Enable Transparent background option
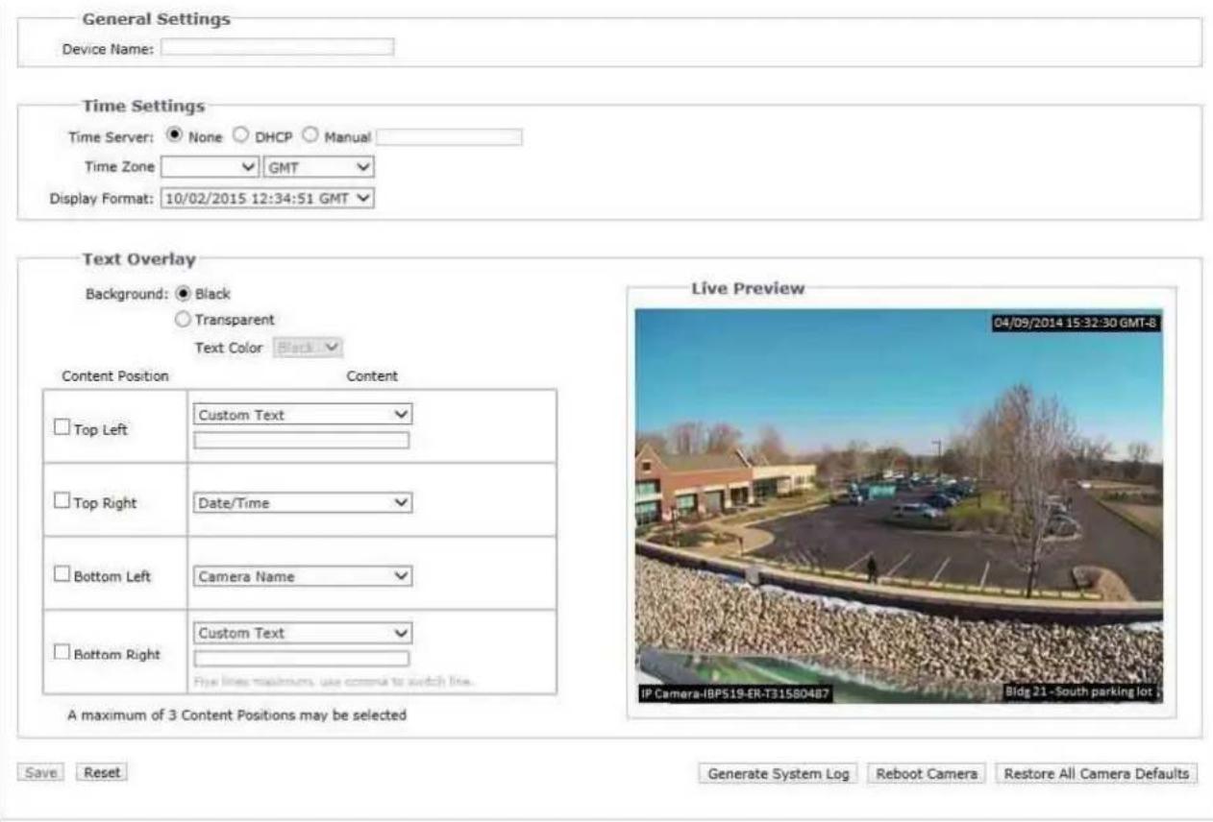The width and height of the screenshot is (1213, 822). tap(183, 320)
